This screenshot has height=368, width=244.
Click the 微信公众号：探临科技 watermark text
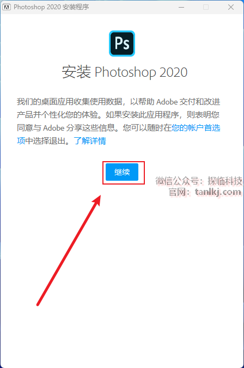(x=199, y=181)
